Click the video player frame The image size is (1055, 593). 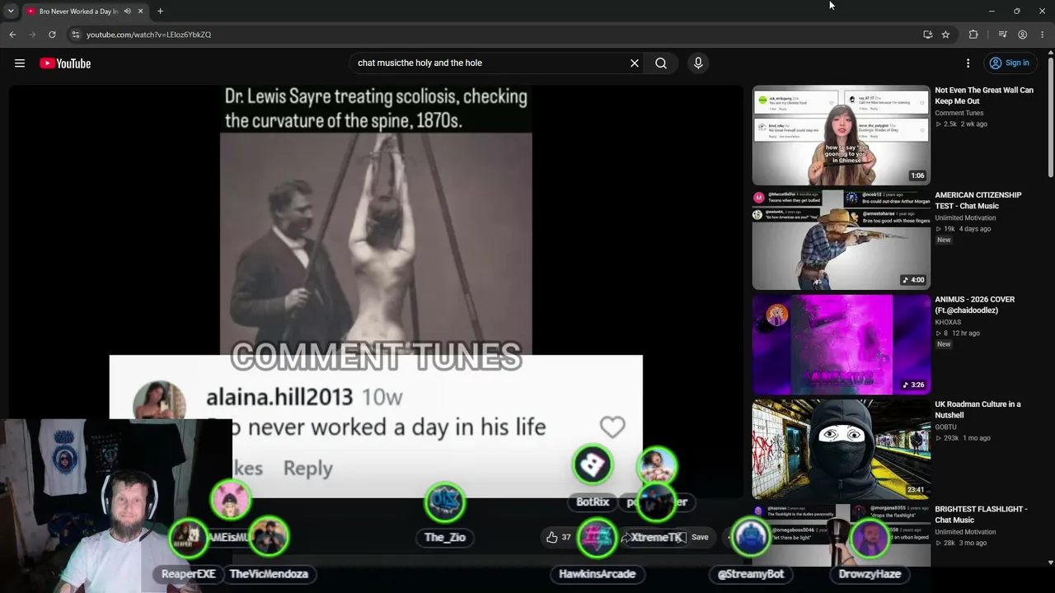(x=376, y=292)
